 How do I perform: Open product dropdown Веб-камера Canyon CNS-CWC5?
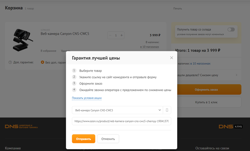coord(117,110)
